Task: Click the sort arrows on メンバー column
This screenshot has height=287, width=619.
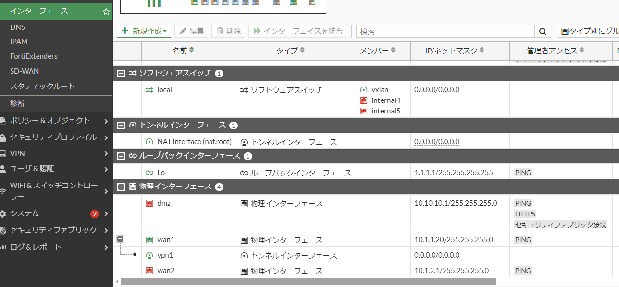Action: click(393, 50)
